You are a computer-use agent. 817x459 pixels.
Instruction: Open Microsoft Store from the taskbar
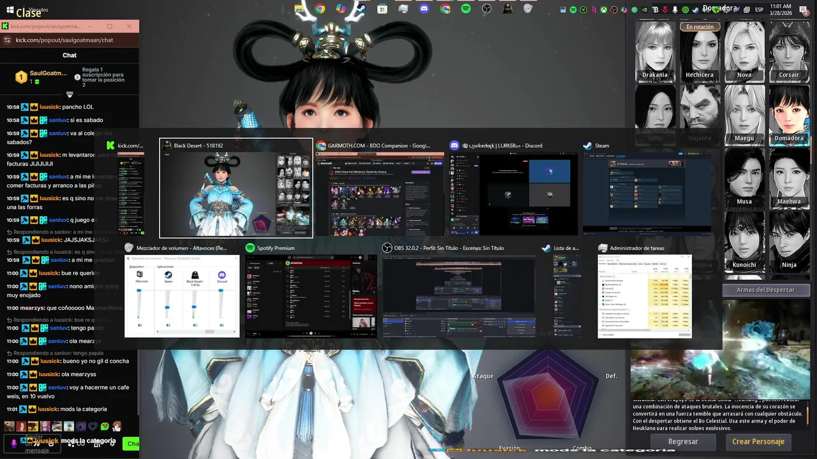382,9
